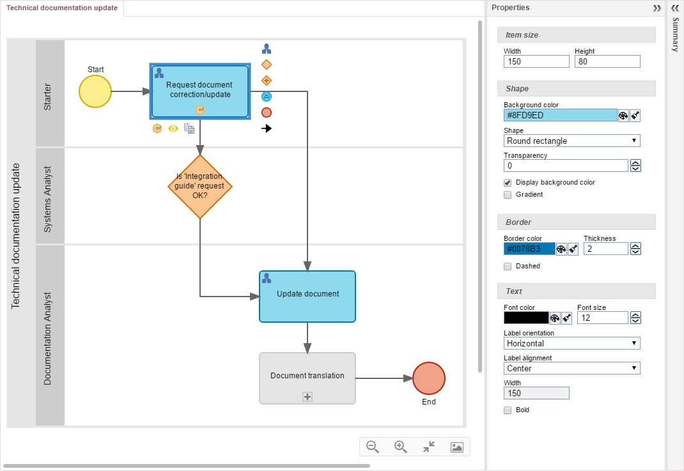Open the Label orientation dropdown
Image resolution: width=684 pixels, height=471 pixels.
pyautogui.click(x=572, y=343)
